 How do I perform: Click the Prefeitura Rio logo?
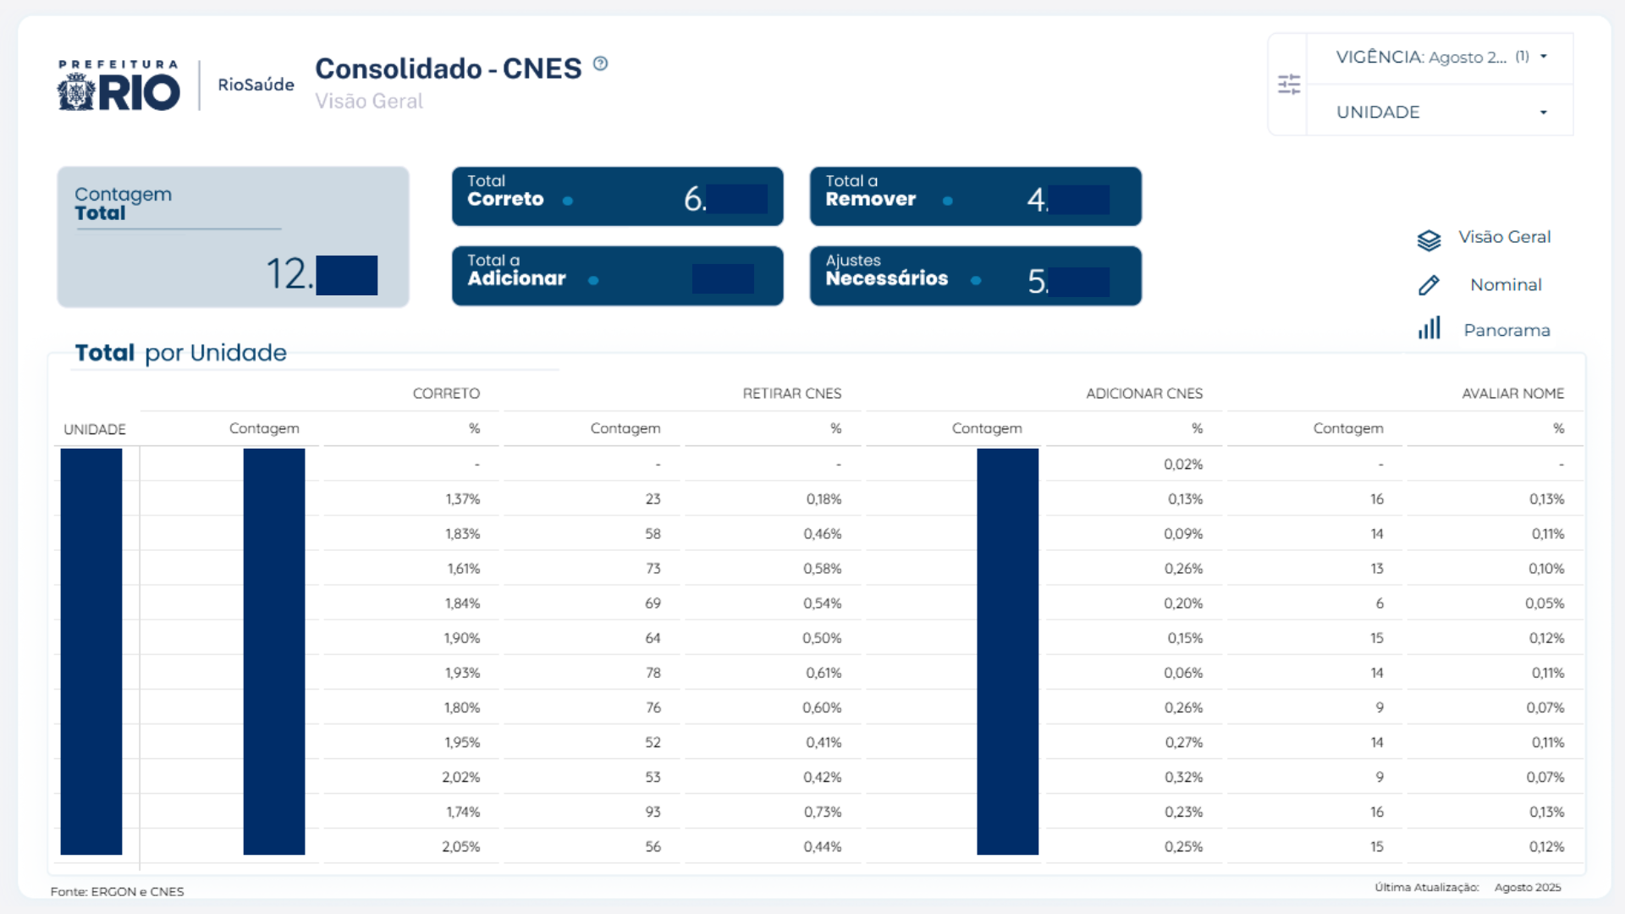[118, 87]
